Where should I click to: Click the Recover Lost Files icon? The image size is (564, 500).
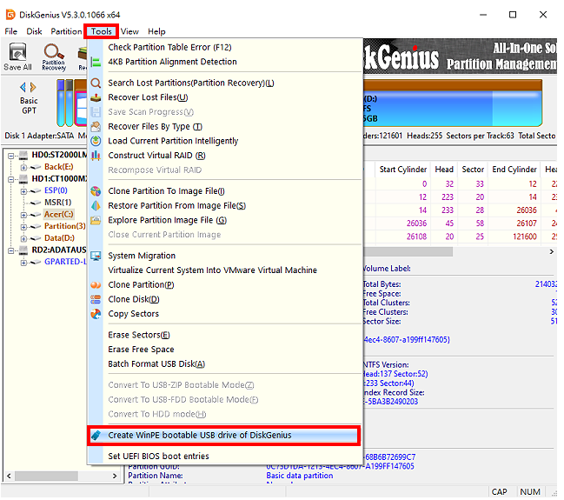pyautogui.click(x=96, y=97)
